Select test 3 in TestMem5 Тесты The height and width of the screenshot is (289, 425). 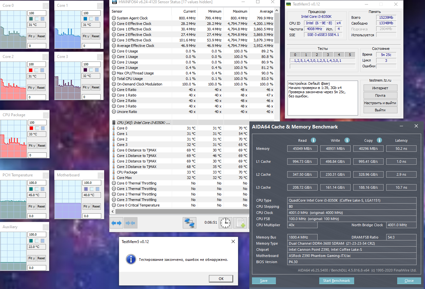coord(328,55)
